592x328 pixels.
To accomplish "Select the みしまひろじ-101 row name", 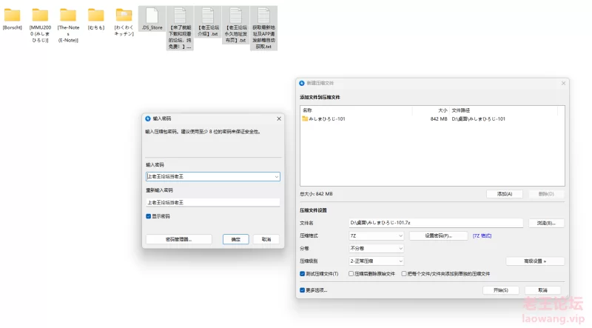I will tap(327, 118).
